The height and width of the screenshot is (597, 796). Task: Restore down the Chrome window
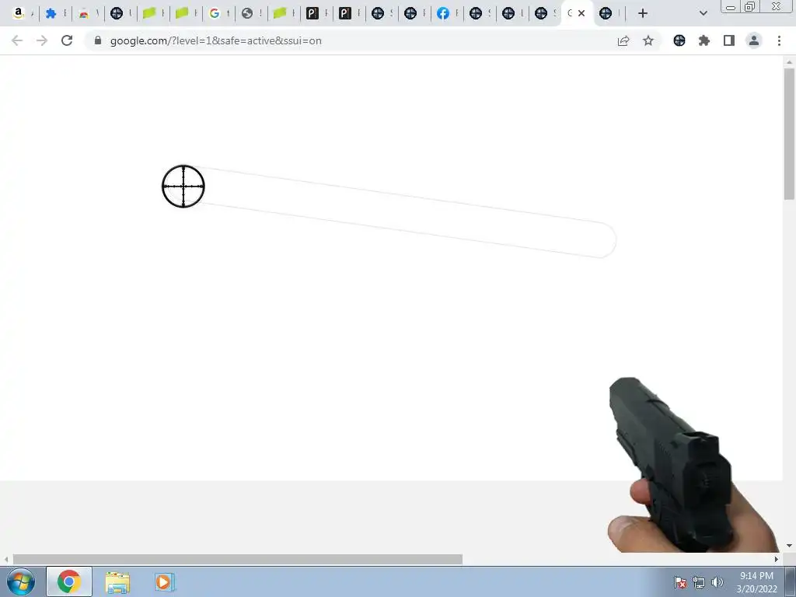tap(750, 6)
